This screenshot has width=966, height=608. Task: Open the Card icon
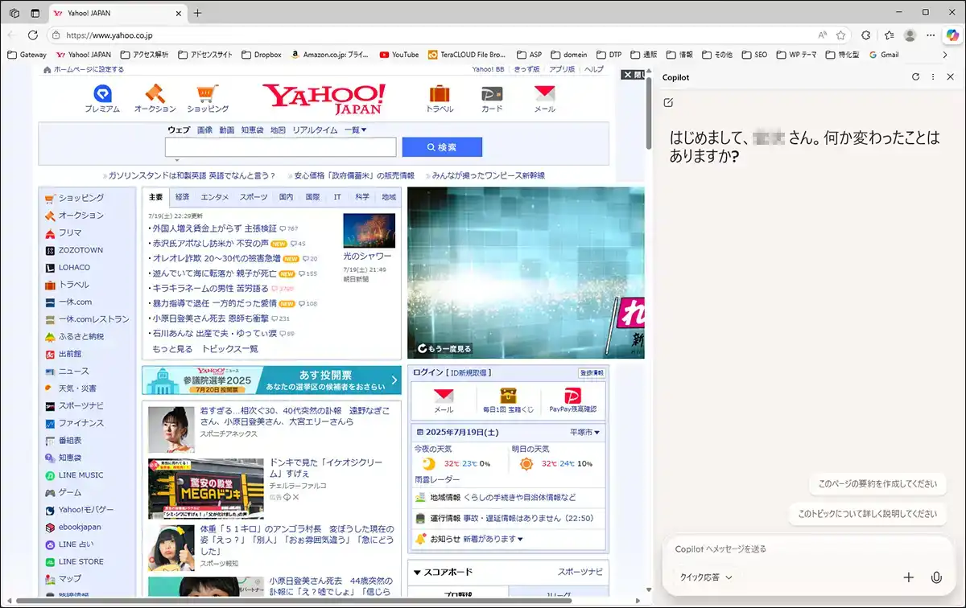click(x=492, y=93)
